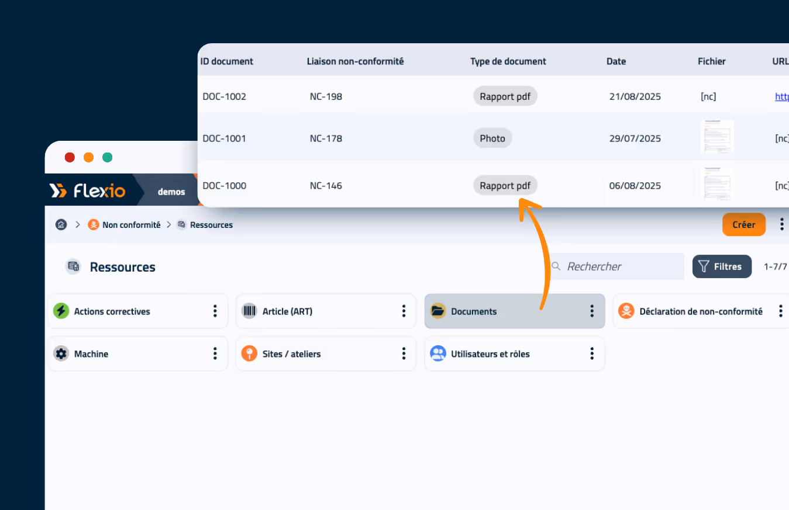
Task: Open Déclaration de non-conformité options menu
Action: click(x=780, y=311)
